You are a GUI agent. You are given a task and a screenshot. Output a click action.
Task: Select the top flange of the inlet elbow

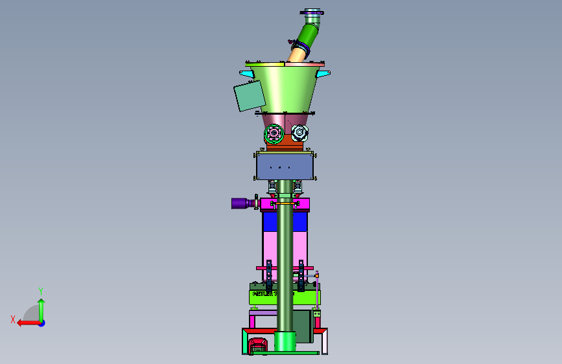[312, 13]
